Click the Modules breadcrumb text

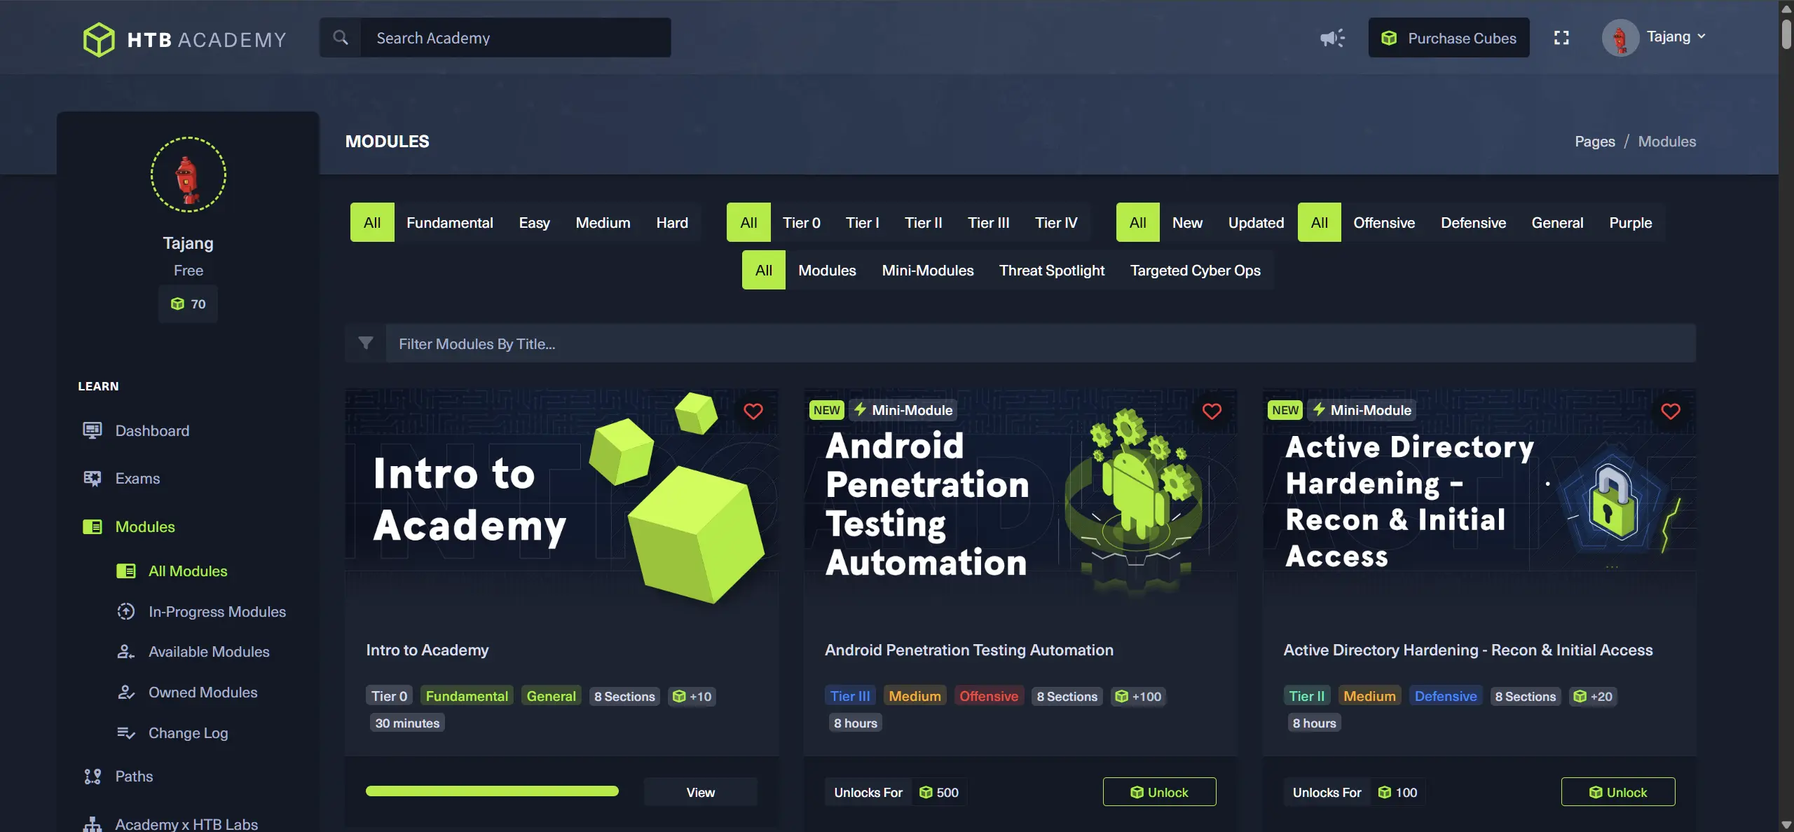1667,142
